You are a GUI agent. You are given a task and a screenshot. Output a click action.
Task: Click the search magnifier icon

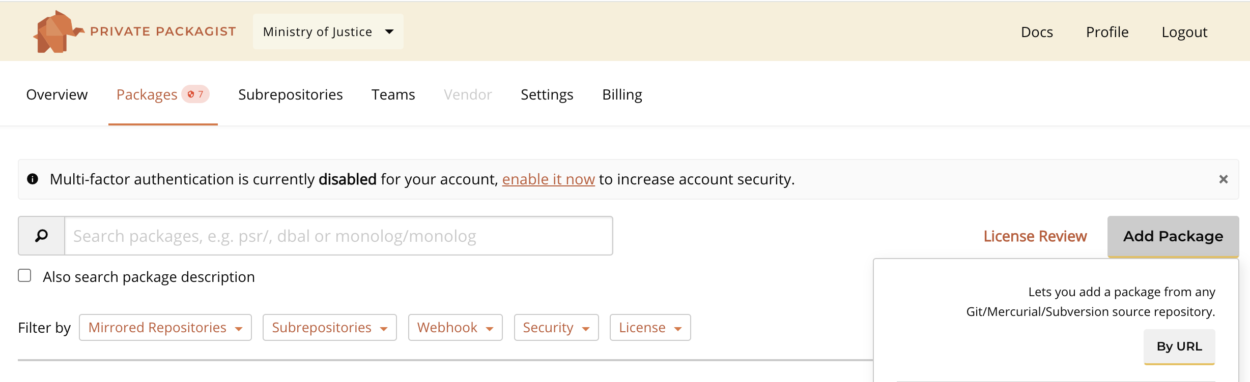(42, 236)
